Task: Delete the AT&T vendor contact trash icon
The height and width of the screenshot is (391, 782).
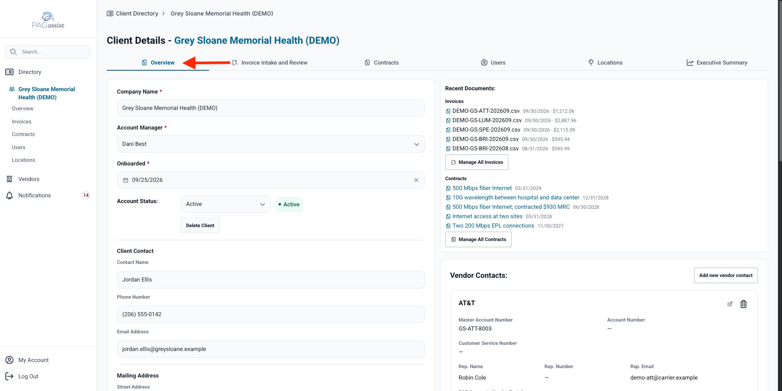Action: (x=744, y=304)
